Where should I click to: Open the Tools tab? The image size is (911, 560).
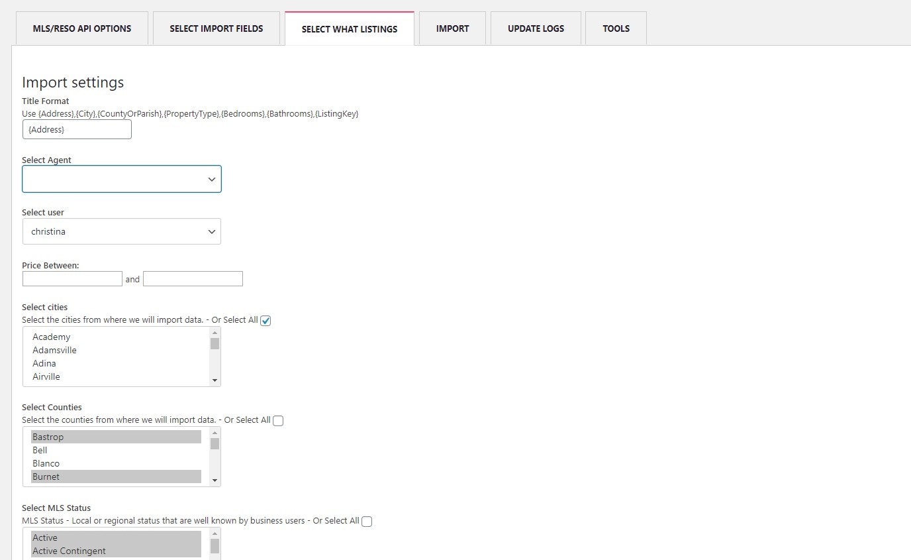click(616, 28)
